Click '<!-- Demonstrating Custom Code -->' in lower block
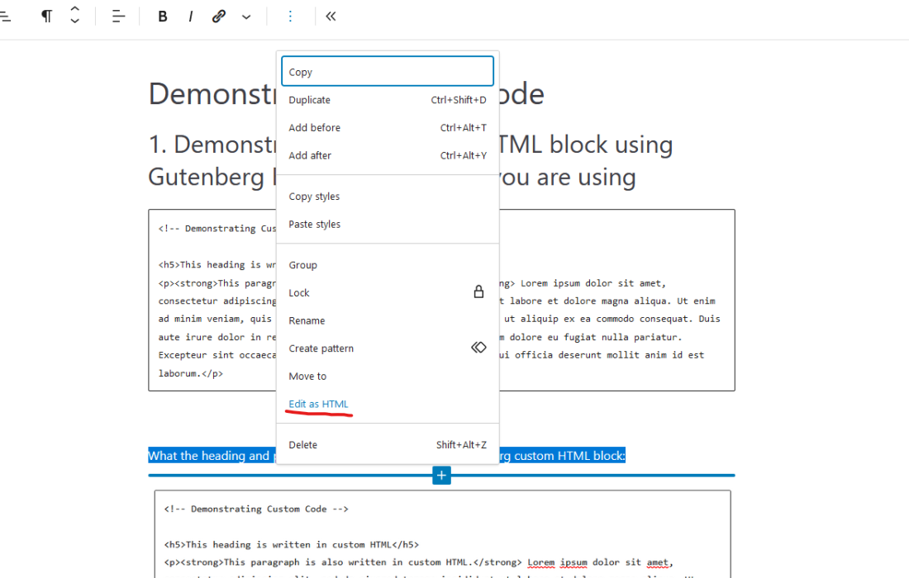 (255, 509)
